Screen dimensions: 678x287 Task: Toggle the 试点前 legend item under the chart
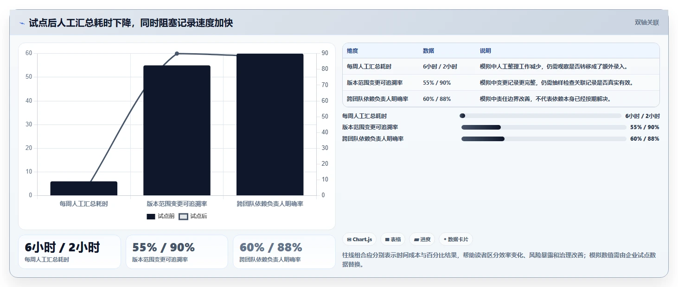pyautogui.click(x=160, y=216)
